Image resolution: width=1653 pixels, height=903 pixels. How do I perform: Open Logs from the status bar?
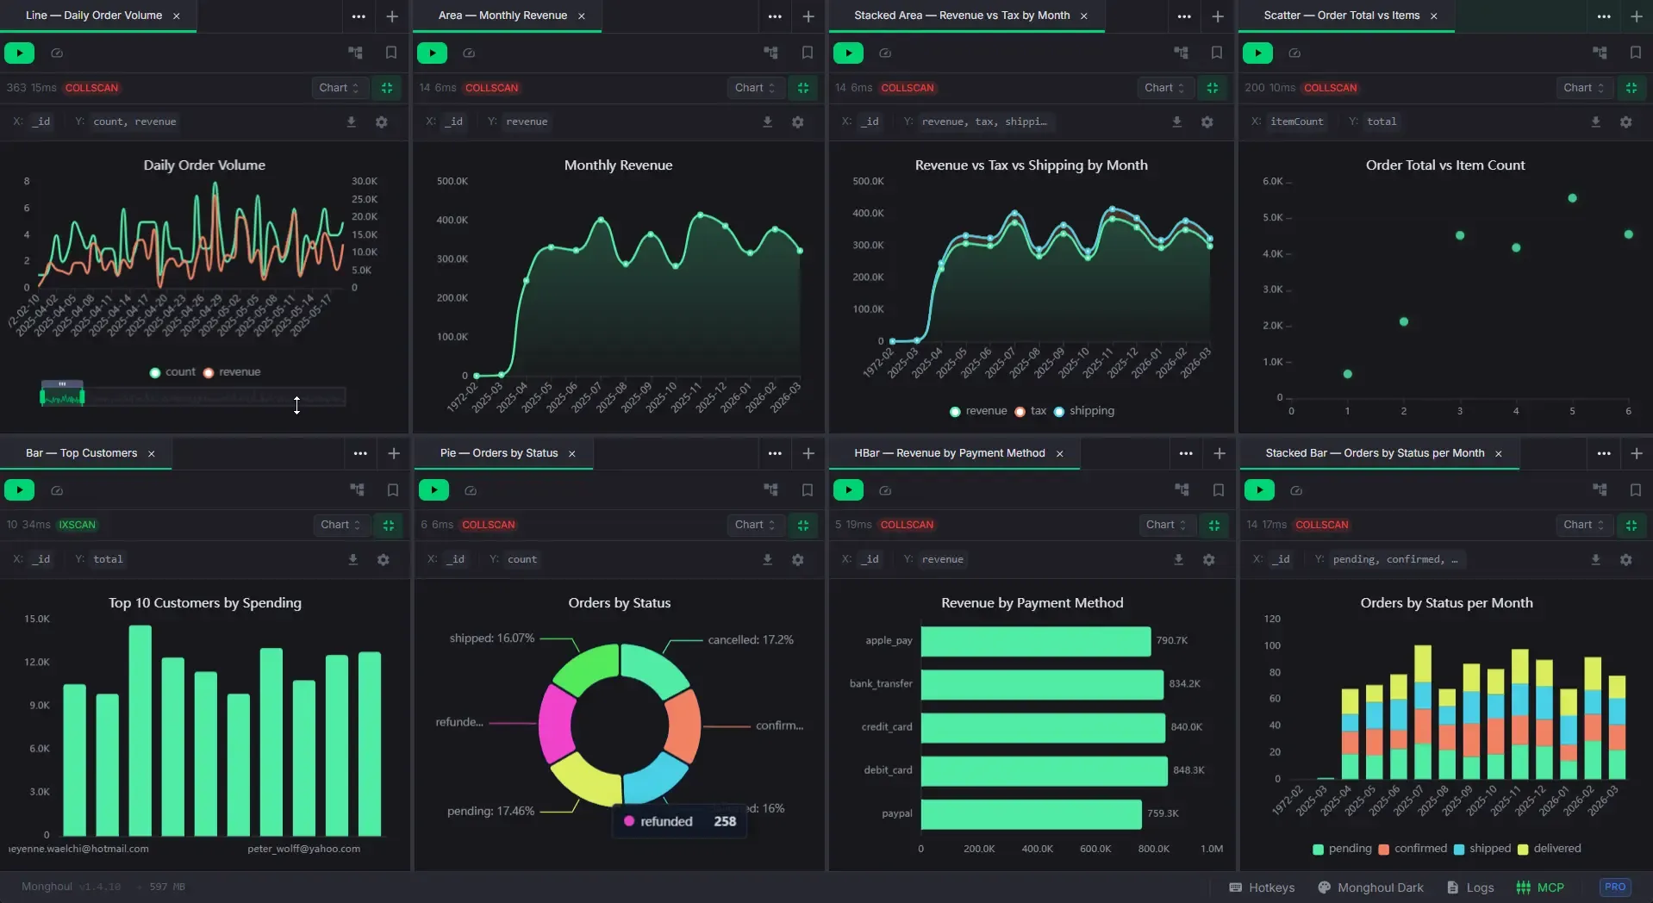[1470, 887]
